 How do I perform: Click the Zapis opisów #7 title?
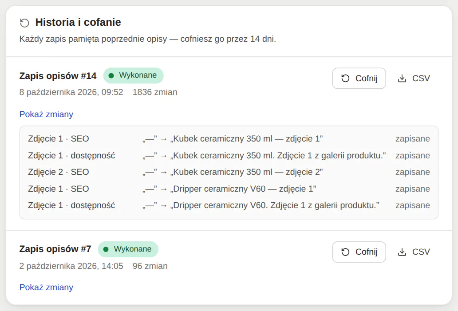tap(55, 249)
